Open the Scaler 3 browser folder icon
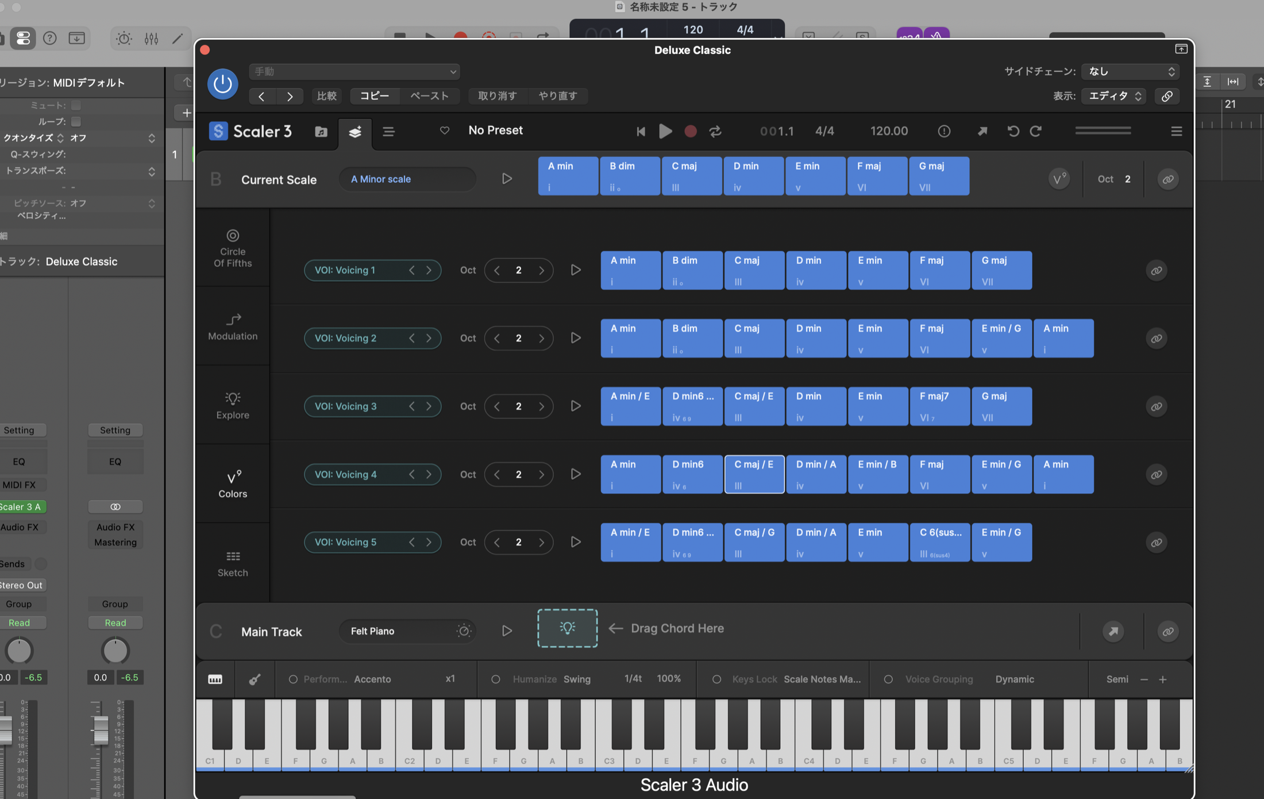Viewport: 1264px width, 799px height. coord(321,132)
